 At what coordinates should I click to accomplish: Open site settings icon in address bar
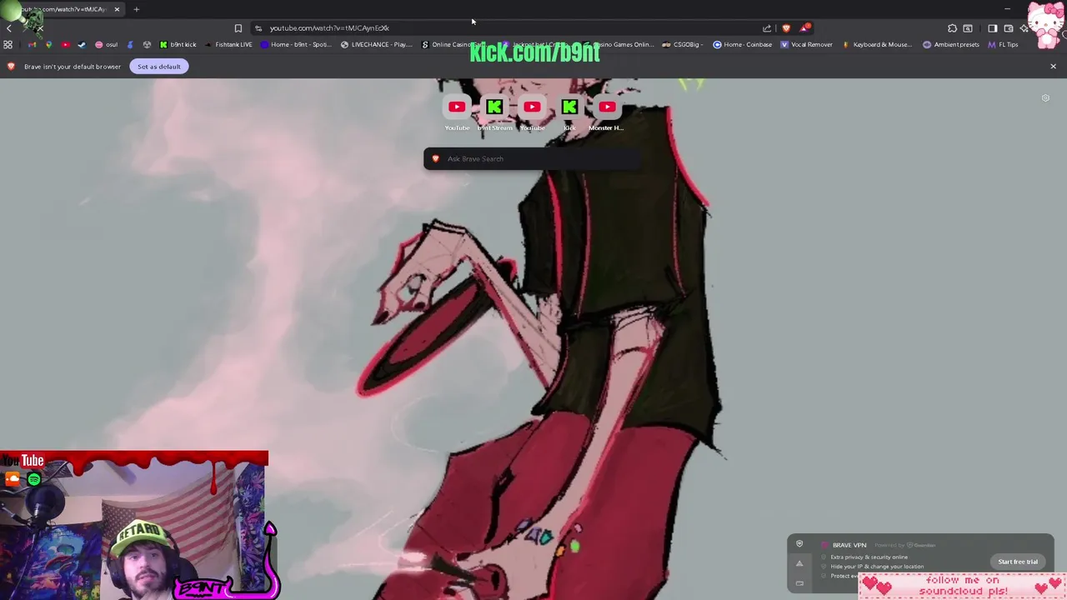(258, 28)
